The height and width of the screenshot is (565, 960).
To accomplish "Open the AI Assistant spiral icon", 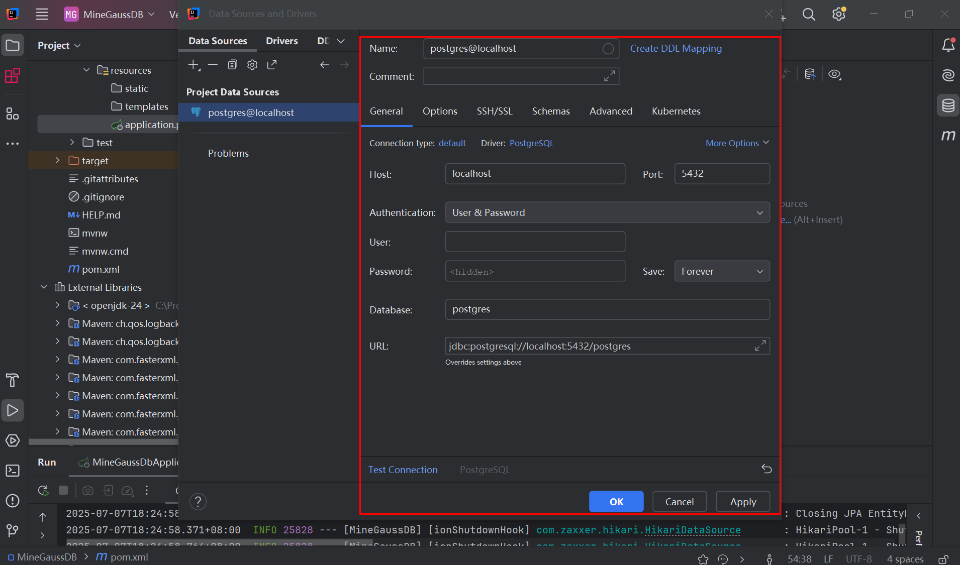I will [948, 75].
